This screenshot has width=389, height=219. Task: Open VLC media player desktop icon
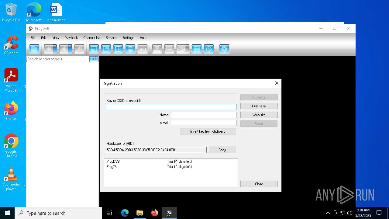pyautogui.click(x=11, y=179)
